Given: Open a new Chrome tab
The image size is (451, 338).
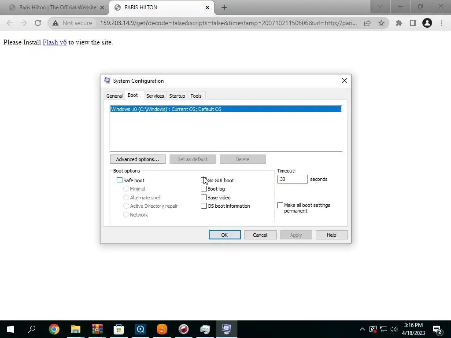Looking at the screenshot, I should 224,8.
